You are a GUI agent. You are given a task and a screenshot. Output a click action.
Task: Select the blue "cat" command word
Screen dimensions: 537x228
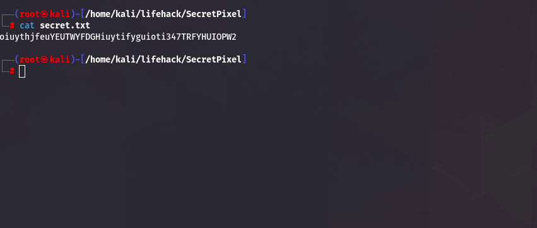click(x=27, y=26)
